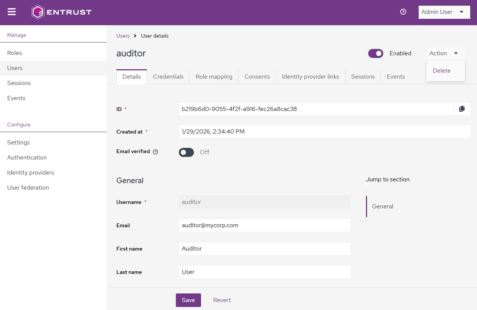Navigate back via the Users breadcrumb
Image resolution: width=477 pixels, height=310 pixels.
point(123,36)
